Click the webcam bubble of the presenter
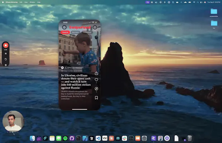Image resolution: width=222 pixels, height=143 pixels. 13,122
